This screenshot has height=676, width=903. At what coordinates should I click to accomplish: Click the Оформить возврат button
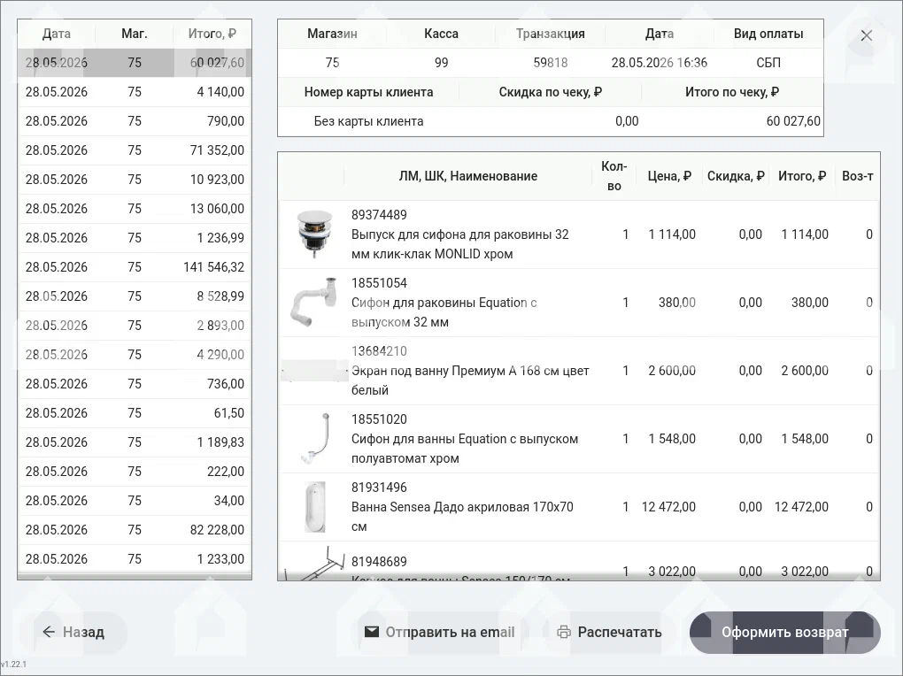[785, 633]
